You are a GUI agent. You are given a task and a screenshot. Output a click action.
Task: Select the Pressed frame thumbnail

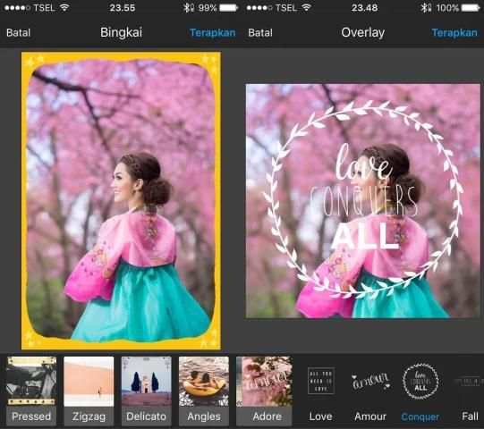(31, 382)
